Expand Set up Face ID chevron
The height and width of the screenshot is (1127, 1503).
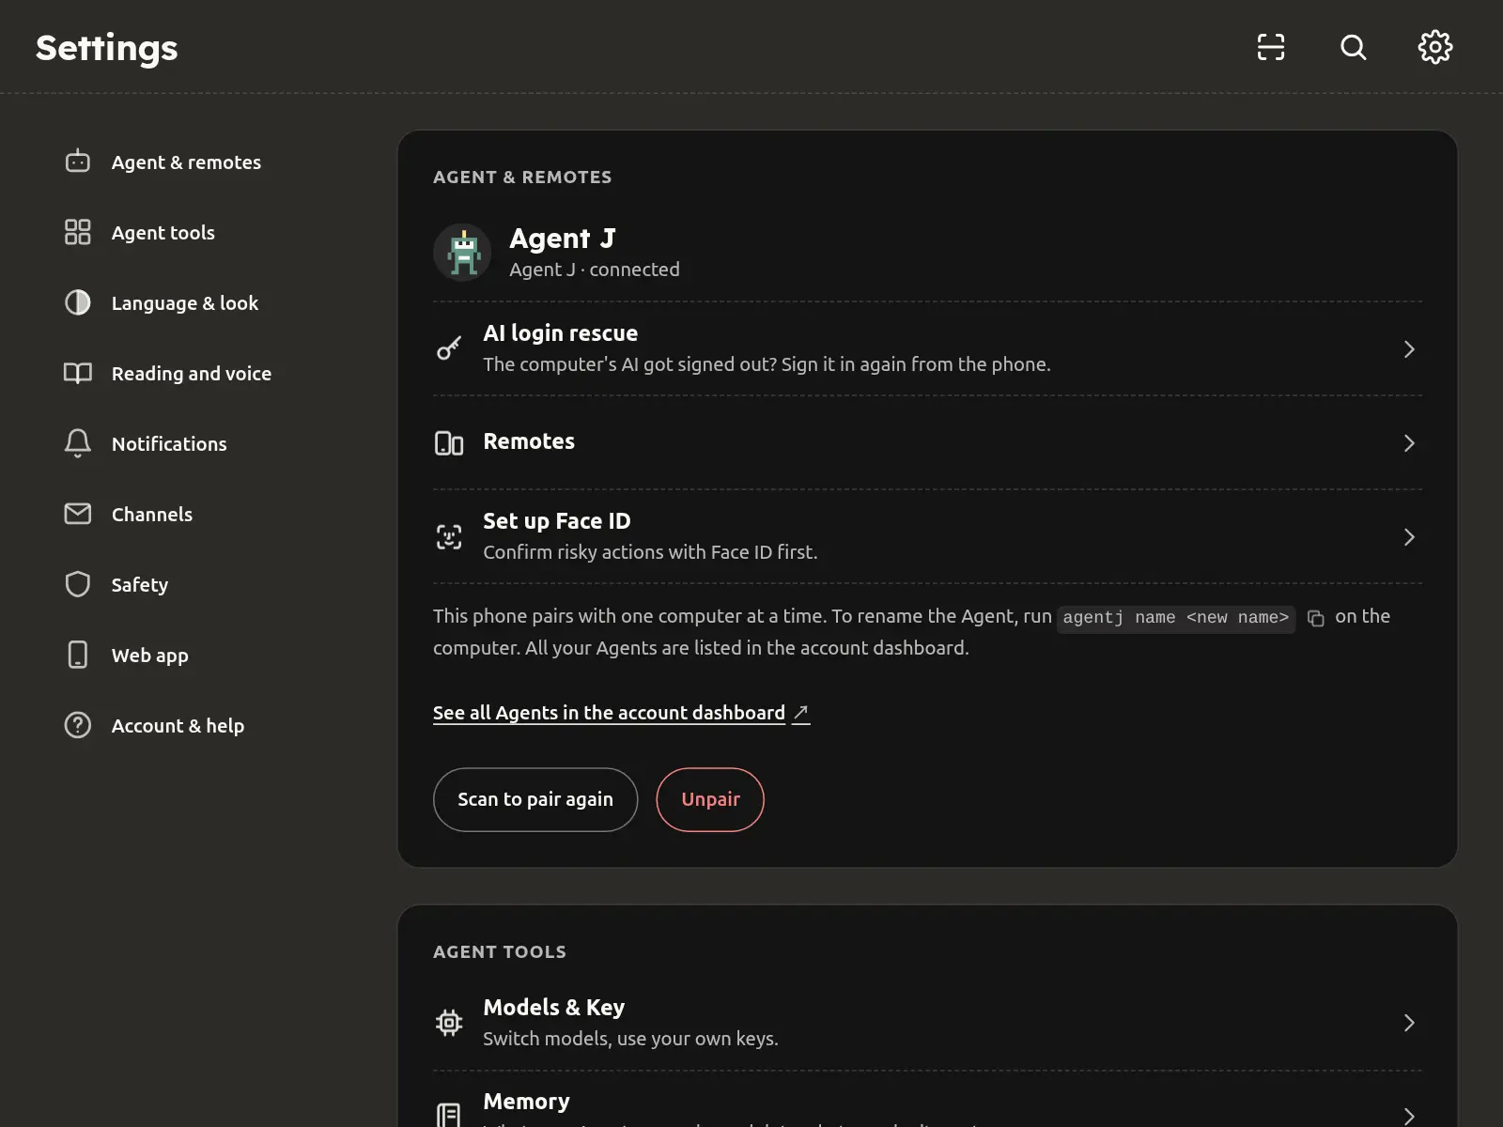(x=1408, y=537)
